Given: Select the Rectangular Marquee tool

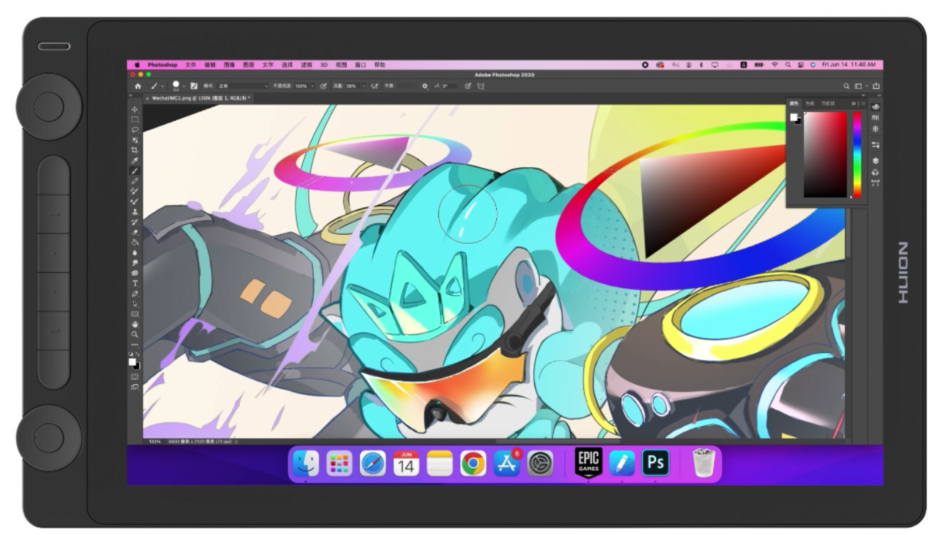Looking at the screenshot, I should [135, 120].
